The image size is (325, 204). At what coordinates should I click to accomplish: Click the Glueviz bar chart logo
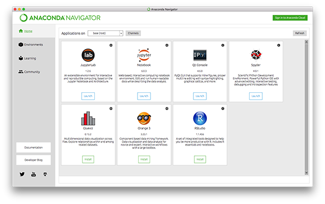pos(88,118)
